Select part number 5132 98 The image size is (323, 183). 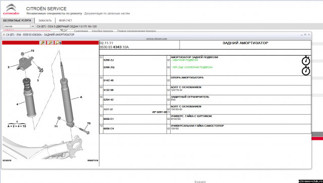click(109, 90)
